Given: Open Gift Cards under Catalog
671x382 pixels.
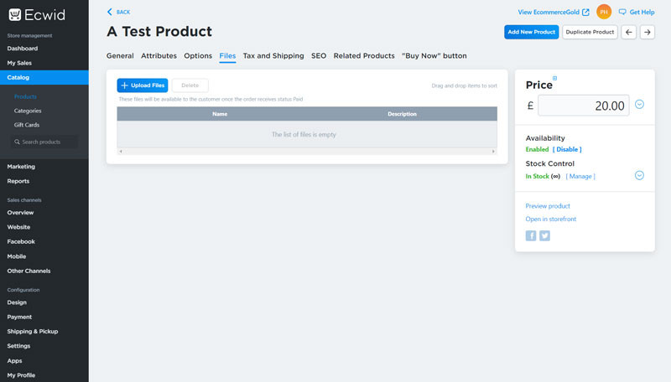Looking at the screenshot, I should click(x=27, y=125).
